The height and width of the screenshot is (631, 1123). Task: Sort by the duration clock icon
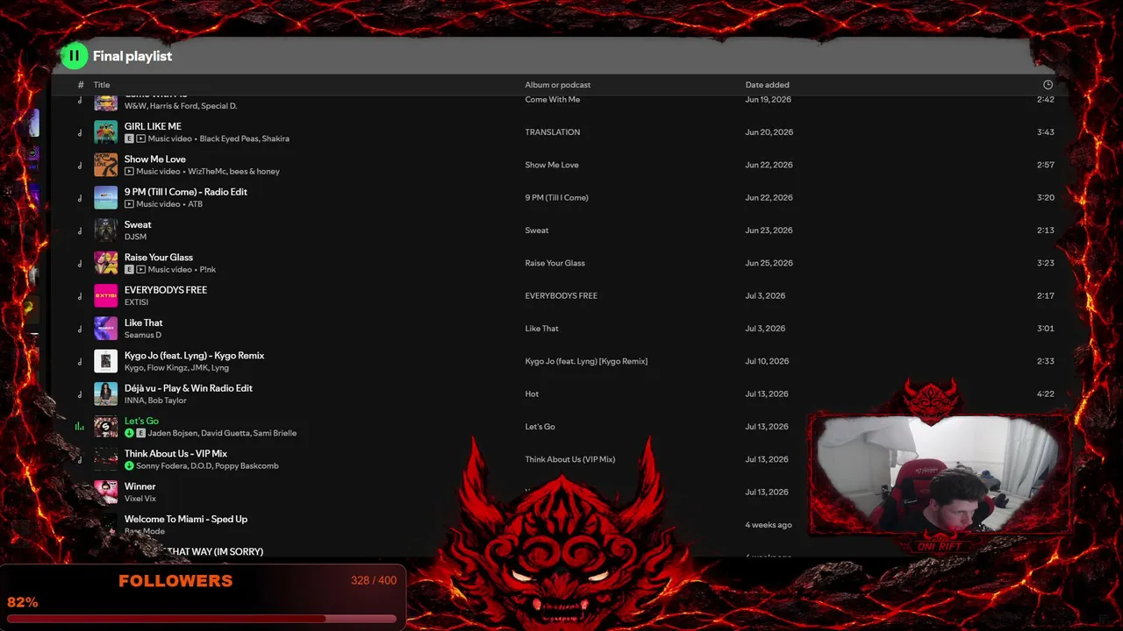(1048, 85)
